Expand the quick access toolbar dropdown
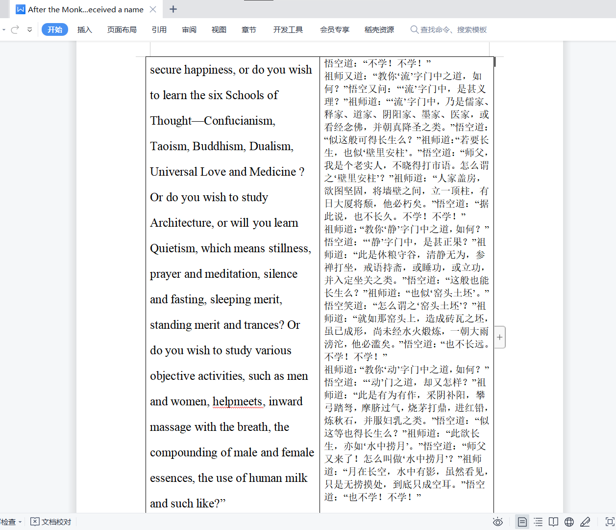This screenshot has height=530, width=616. pyautogui.click(x=29, y=29)
